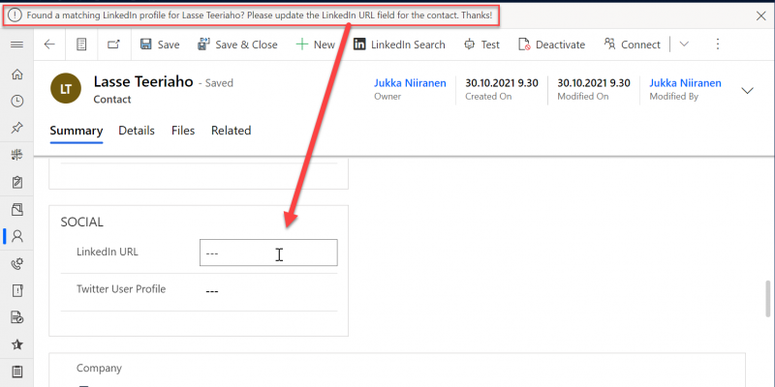Image resolution: width=775 pixels, height=387 pixels.
Task: Open owner Jukka Niiranen link
Action: [410, 83]
